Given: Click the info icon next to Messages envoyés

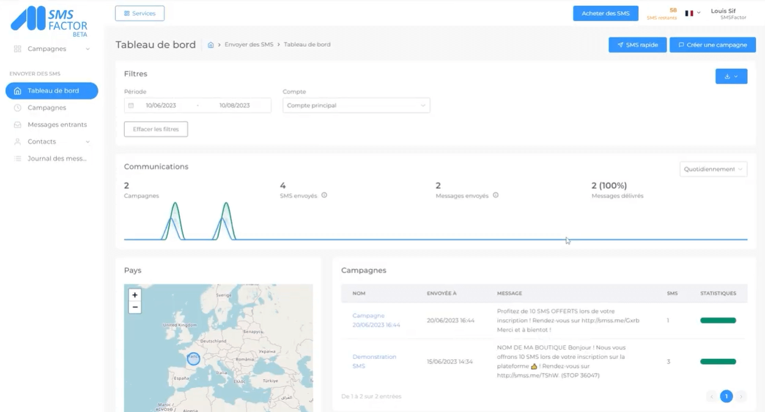Looking at the screenshot, I should (x=496, y=195).
